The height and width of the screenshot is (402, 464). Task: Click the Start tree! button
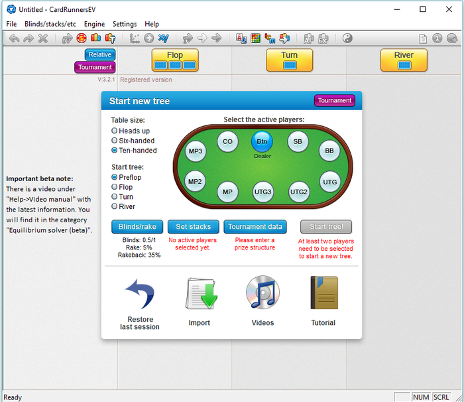coord(326,227)
